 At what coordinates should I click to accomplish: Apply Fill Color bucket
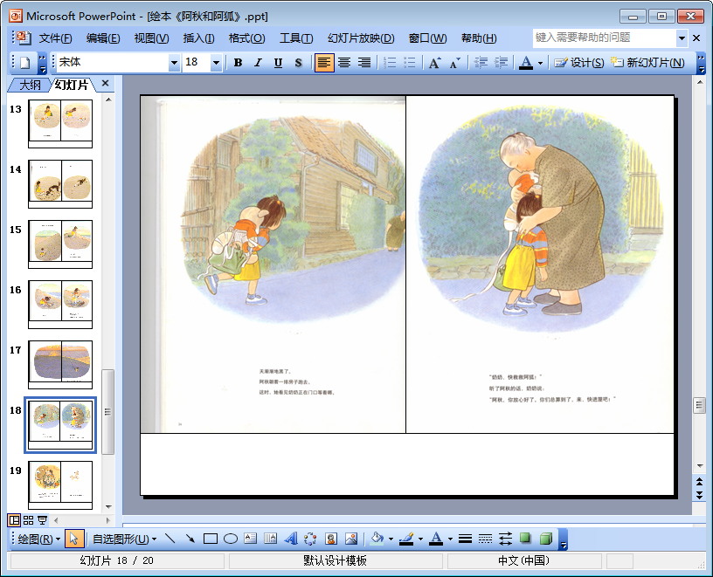pyautogui.click(x=377, y=539)
